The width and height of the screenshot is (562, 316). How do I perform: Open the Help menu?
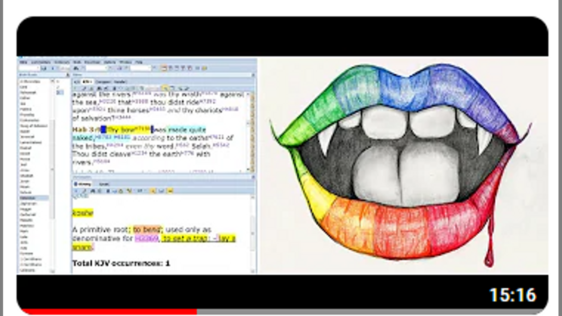click(139, 62)
